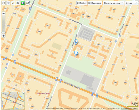Click building label 62
The image size is (139, 110).
(x=107, y=92)
